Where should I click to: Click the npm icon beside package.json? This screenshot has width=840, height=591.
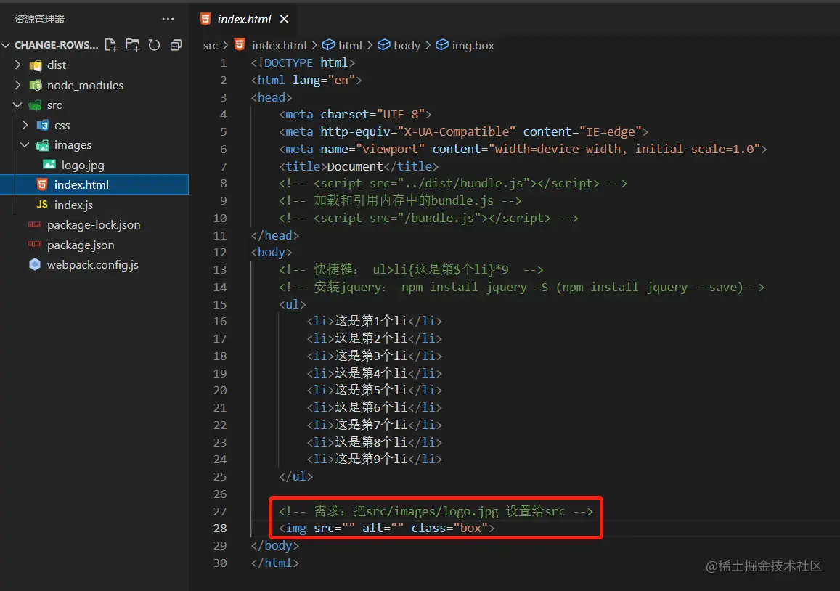(x=35, y=245)
